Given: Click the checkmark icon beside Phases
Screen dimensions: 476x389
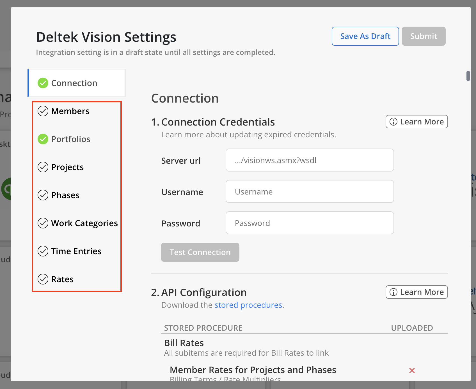Looking at the screenshot, I should [43, 195].
